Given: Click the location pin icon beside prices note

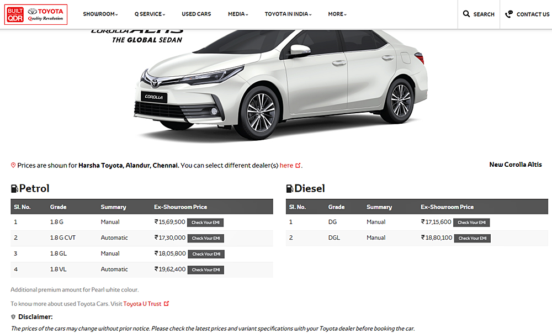Looking at the screenshot, I should coord(13,165).
